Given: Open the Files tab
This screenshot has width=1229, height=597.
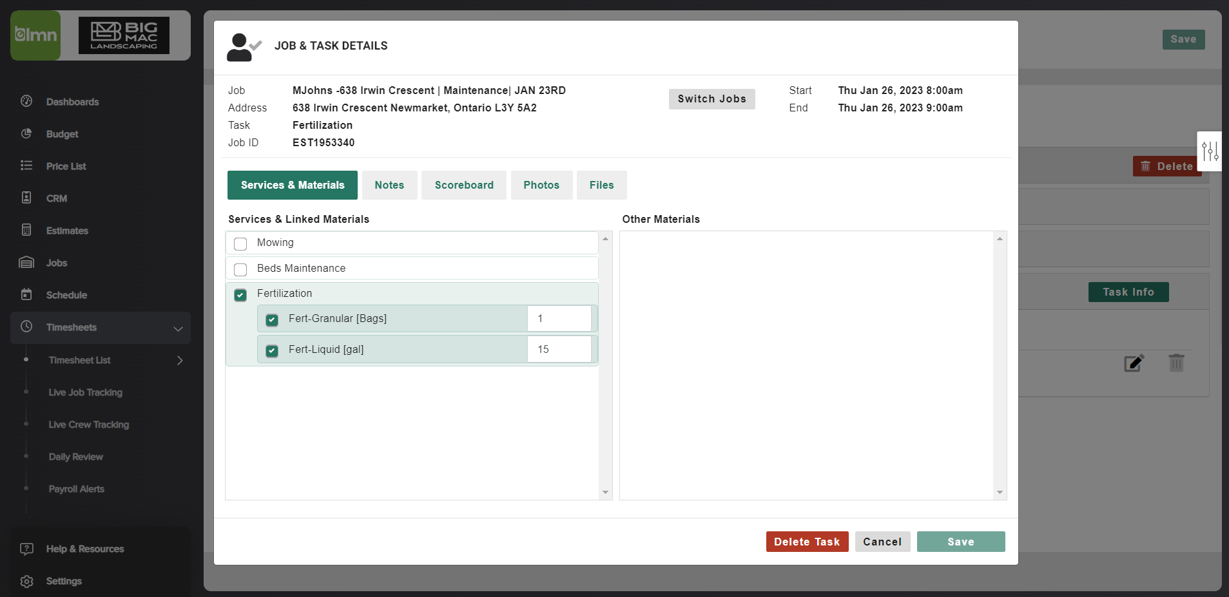Looking at the screenshot, I should tap(601, 185).
